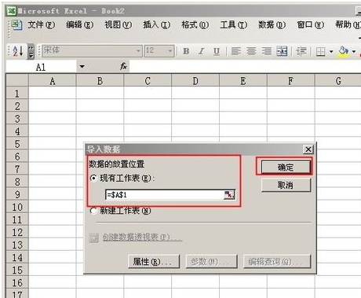Open the 窗口 (Window) menu
Image resolution: width=361 pixels, height=298 pixels.
pyautogui.click(x=311, y=25)
